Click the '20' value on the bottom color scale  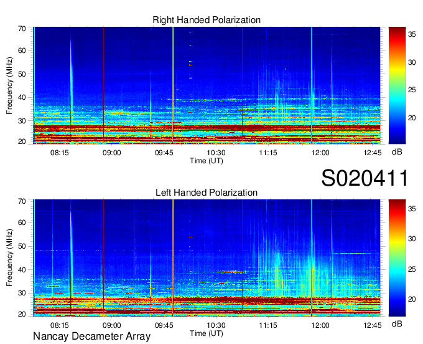pyautogui.click(x=412, y=299)
